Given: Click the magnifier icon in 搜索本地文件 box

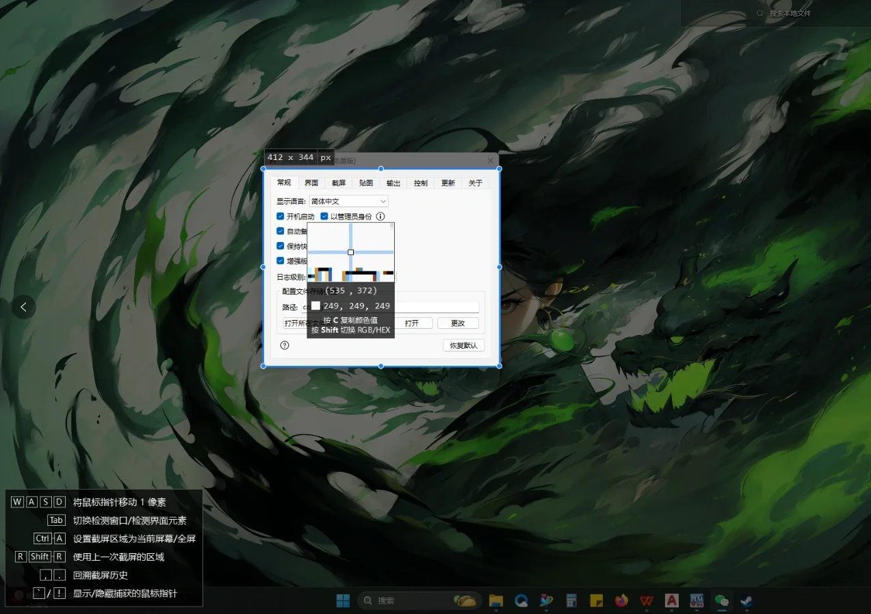Looking at the screenshot, I should tap(760, 13).
